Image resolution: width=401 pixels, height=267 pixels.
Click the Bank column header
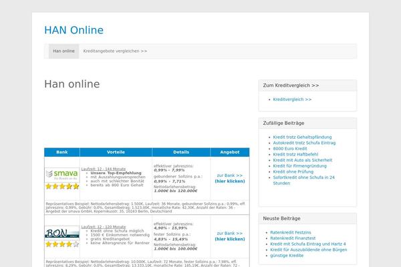point(62,152)
